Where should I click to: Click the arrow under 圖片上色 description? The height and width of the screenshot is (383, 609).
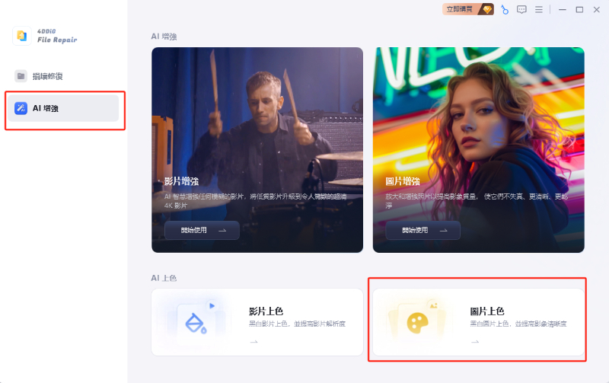click(475, 342)
